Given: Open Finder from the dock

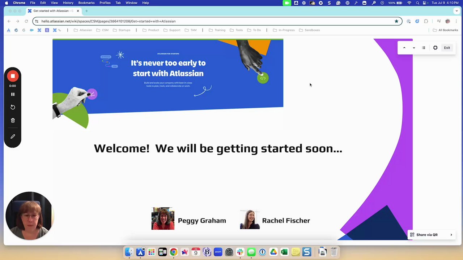Looking at the screenshot, I should tap(129, 252).
